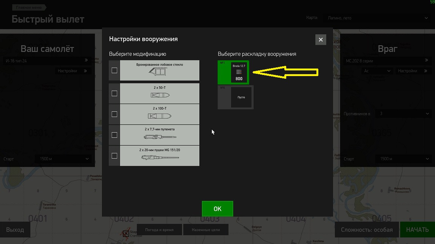Tick the 2 x 50-T checkbox

[x=114, y=93]
